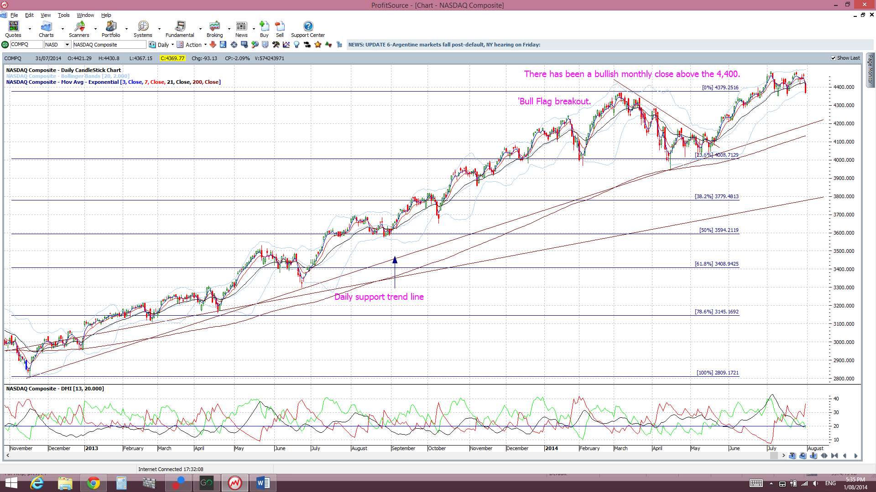
Task: Click the scroll chart right arrow
Action: [855, 456]
